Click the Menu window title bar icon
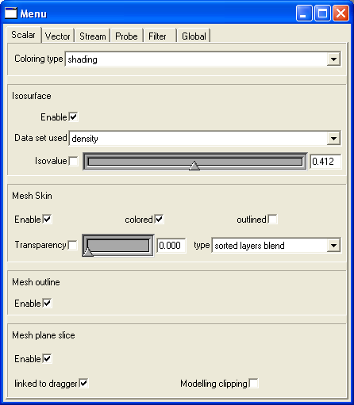The height and width of the screenshot is (405, 354). 11,13
